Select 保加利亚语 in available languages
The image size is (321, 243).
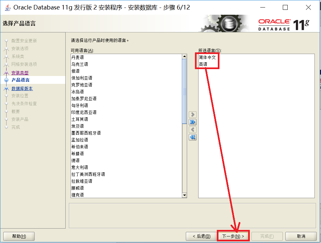point(126,78)
